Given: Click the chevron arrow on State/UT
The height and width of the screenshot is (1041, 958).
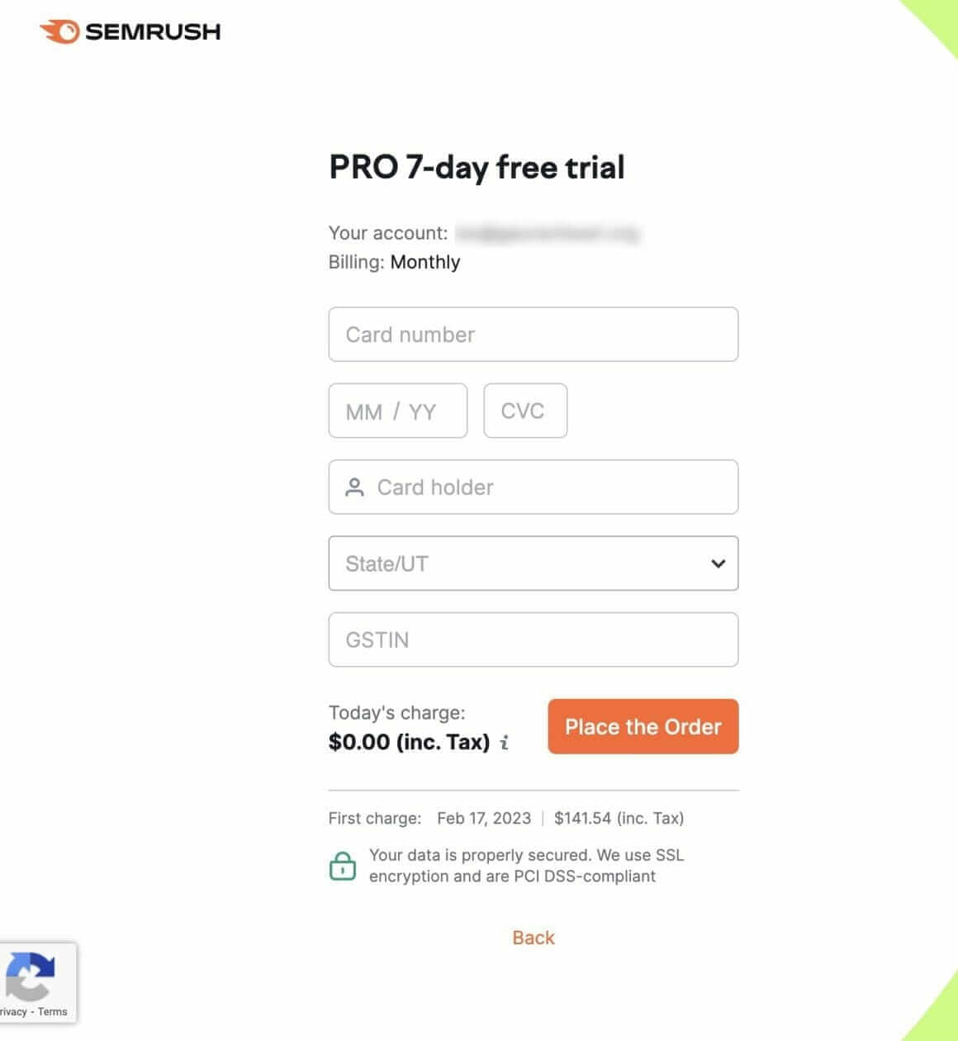Looking at the screenshot, I should (718, 563).
